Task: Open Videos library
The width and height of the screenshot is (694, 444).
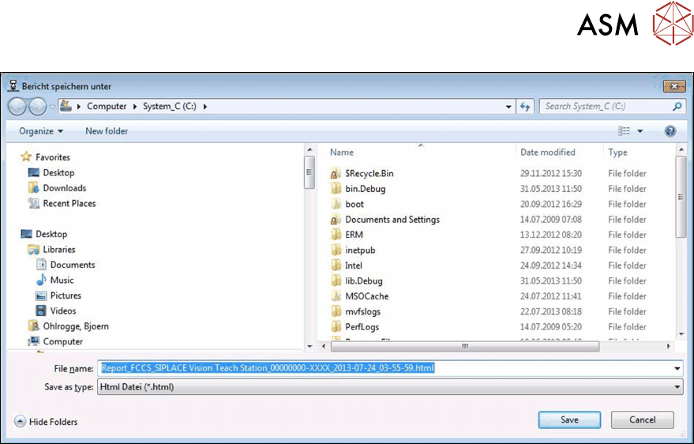Action: coord(63,310)
